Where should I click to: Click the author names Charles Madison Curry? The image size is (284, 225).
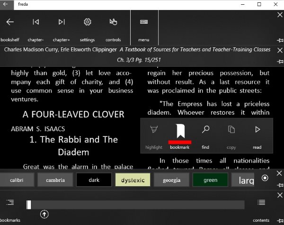(60, 50)
